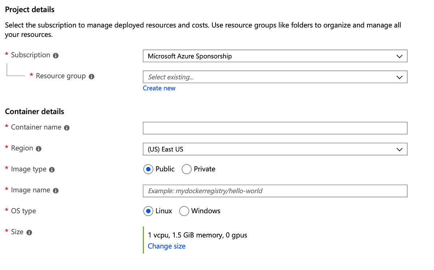The image size is (434, 270).
Task: Open the Container name info tooltip icon
Action: point(66,128)
